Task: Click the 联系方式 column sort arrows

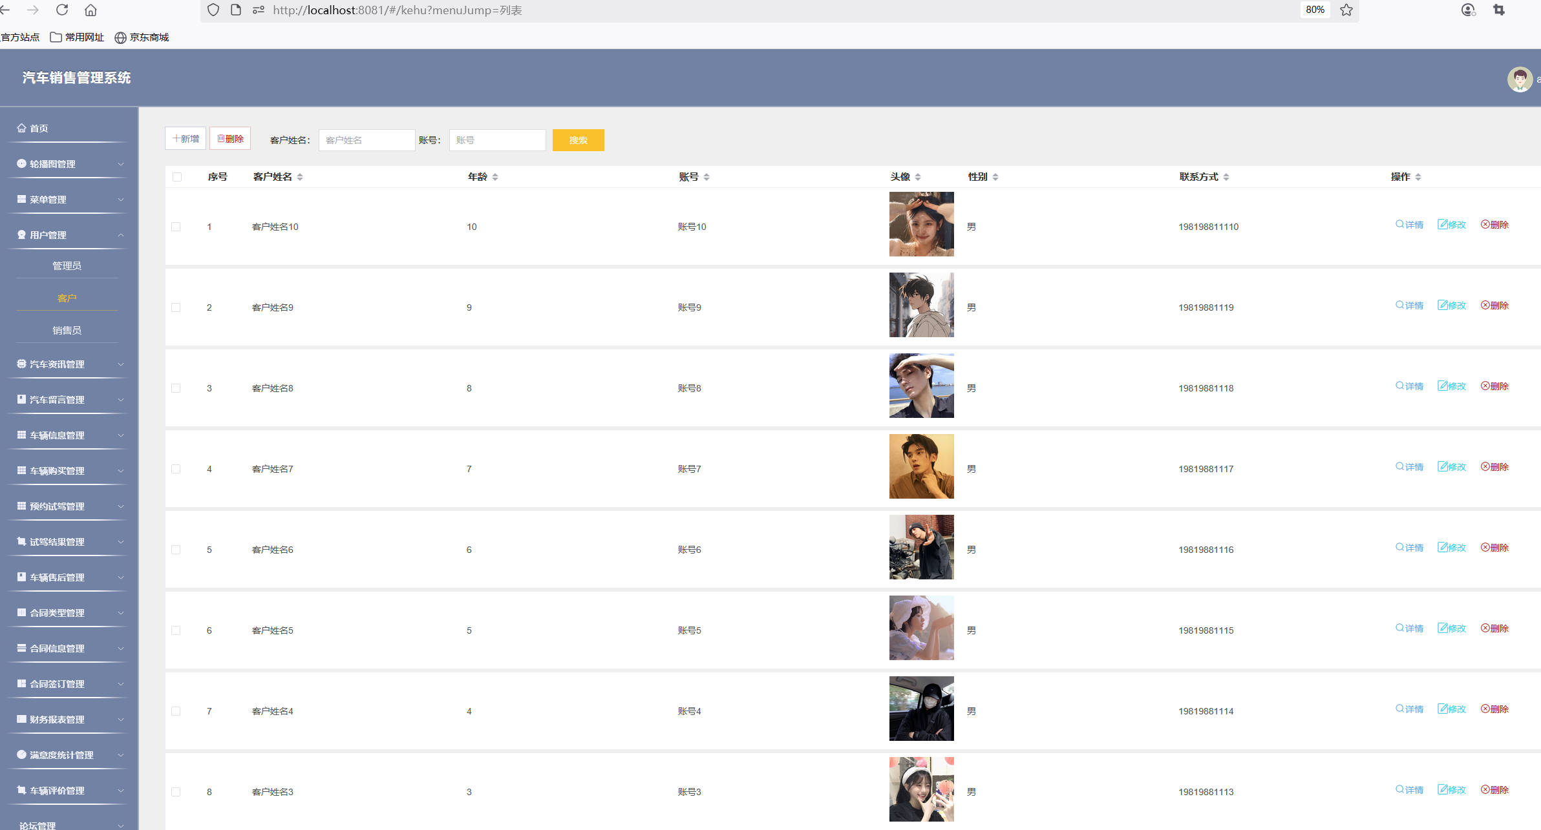Action: click(1226, 177)
